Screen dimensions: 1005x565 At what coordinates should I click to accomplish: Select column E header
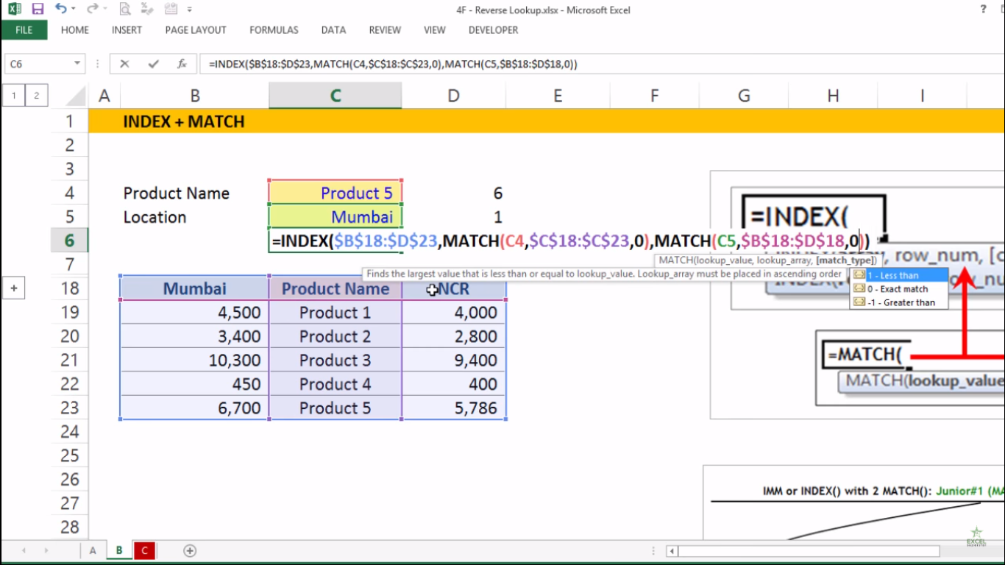pos(558,95)
